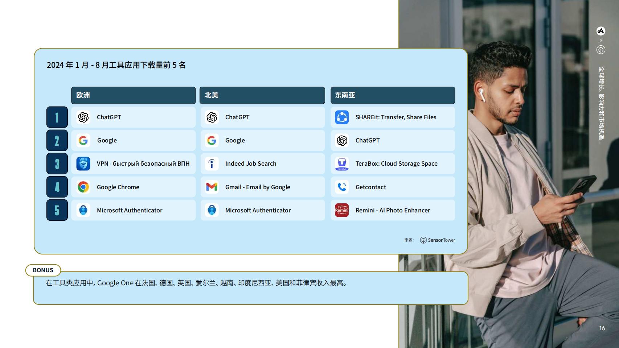
Task: Click the 来源 label
Action: point(409,240)
